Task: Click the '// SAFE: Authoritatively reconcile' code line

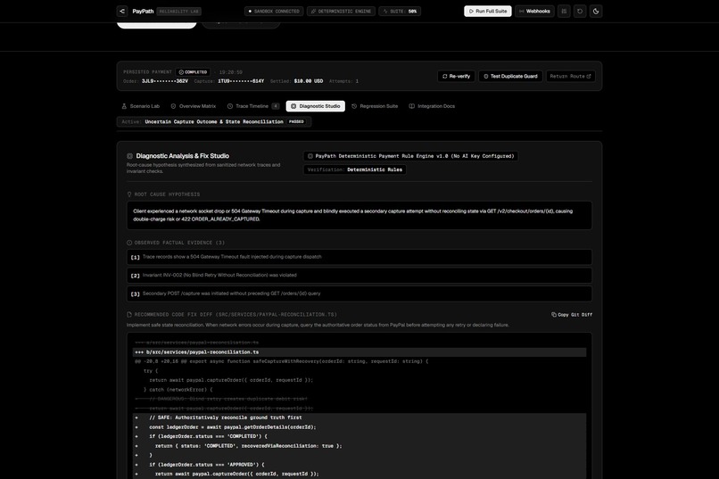Action: (359, 417)
